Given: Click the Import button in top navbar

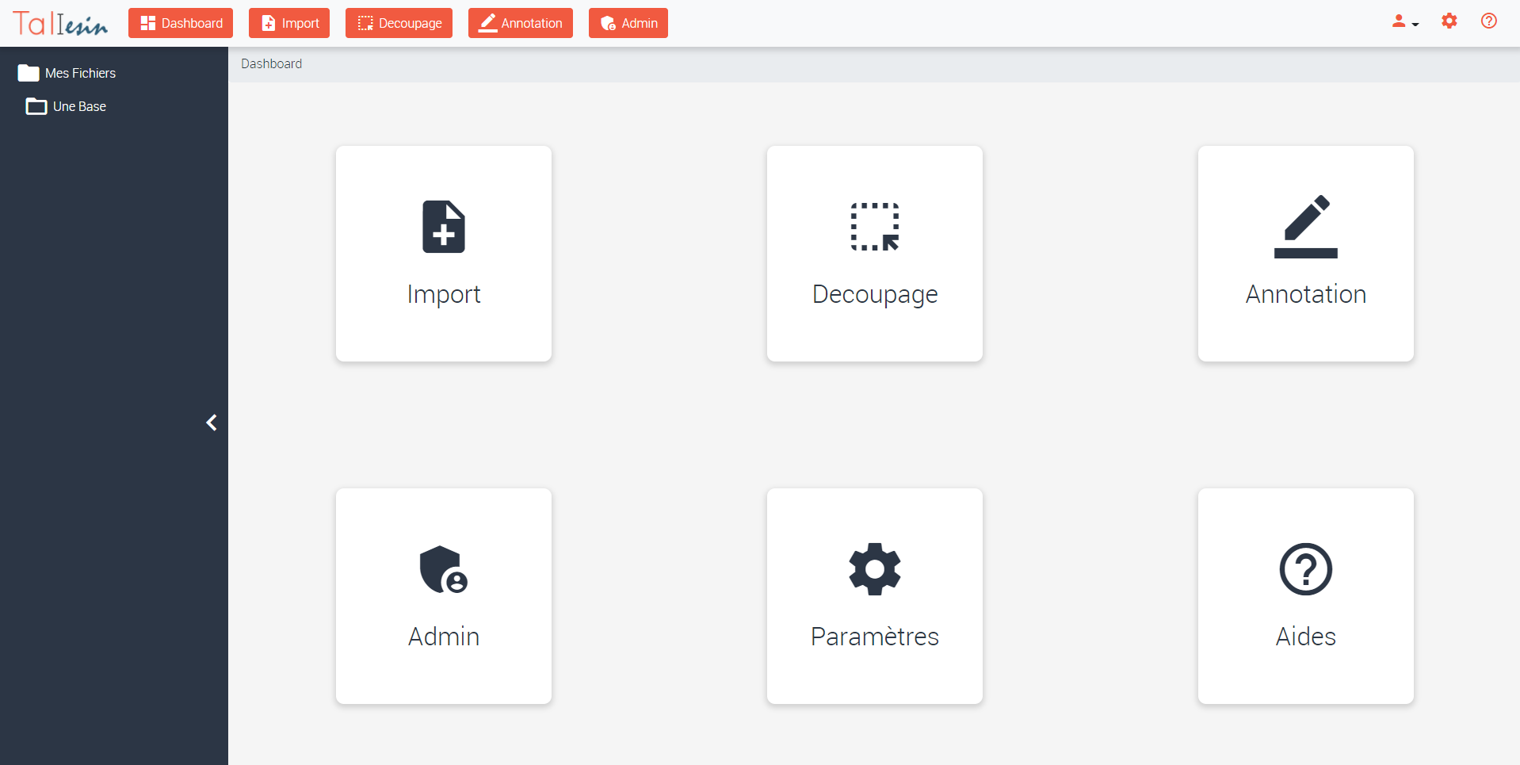Looking at the screenshot, I should click(289, 23).
